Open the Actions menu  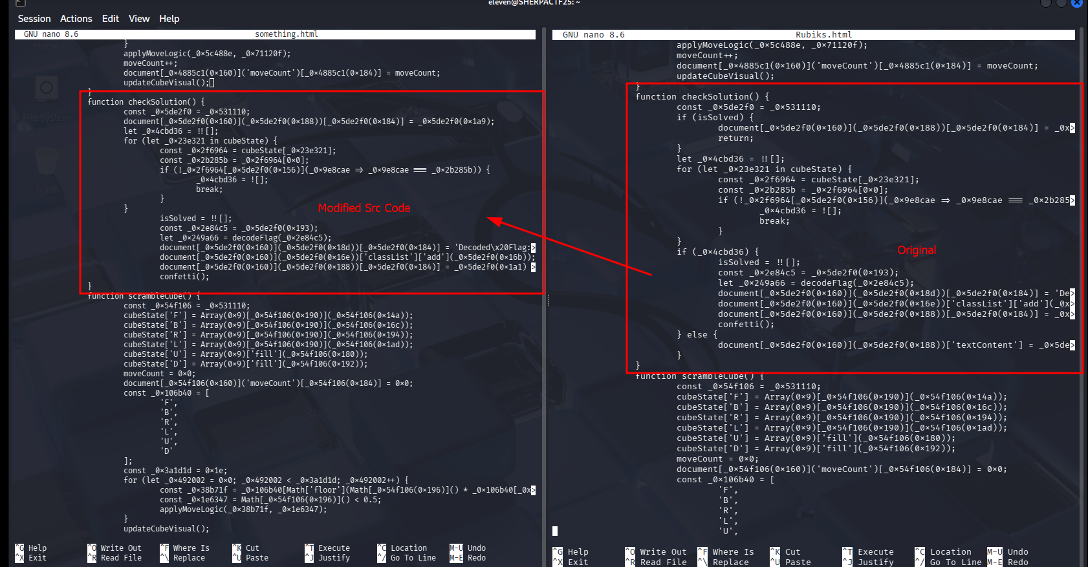click(x=76, y=19)
